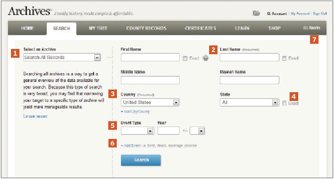Open the CERTIFICATES tab
Viewport: 334px width, 179px height.
point(200,28)
